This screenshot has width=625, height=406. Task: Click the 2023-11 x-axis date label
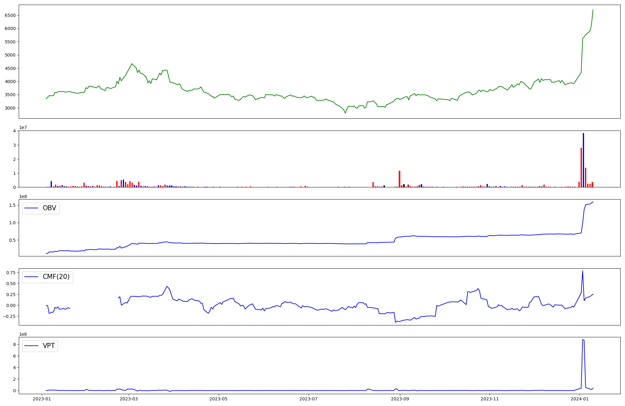(x=489, y=399)
